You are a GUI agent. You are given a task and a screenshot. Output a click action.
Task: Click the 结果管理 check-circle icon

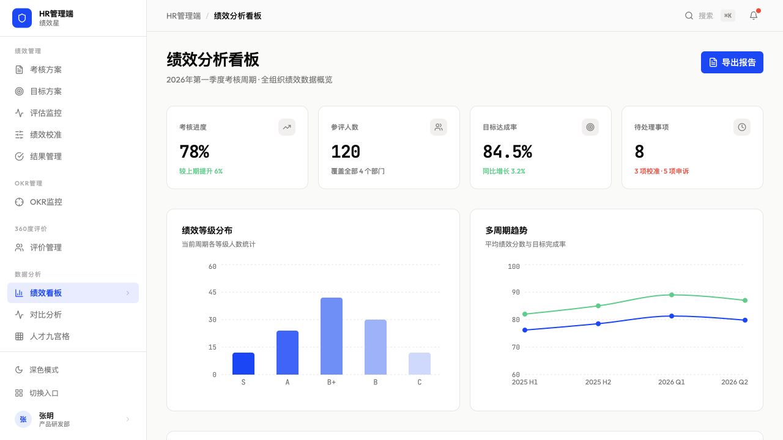(x=19, y=156)
